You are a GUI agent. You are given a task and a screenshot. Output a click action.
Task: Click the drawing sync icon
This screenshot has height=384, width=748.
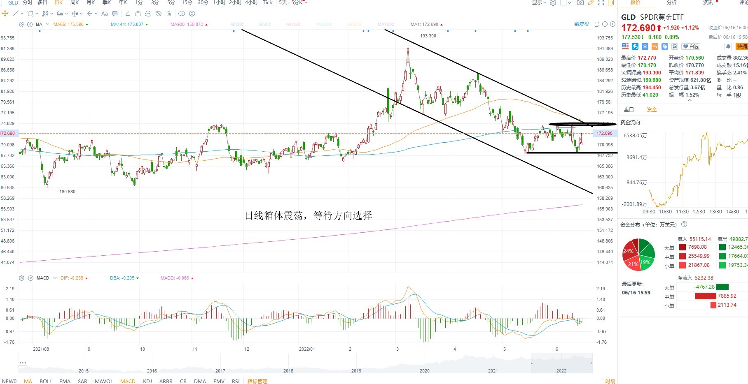[x=148, y=14]
